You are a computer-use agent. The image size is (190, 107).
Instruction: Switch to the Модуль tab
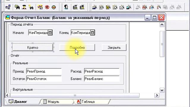click(x=51, y=102)
